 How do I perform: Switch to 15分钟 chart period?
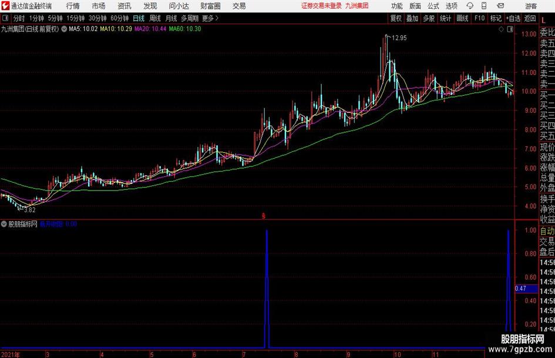coord(75,18)
